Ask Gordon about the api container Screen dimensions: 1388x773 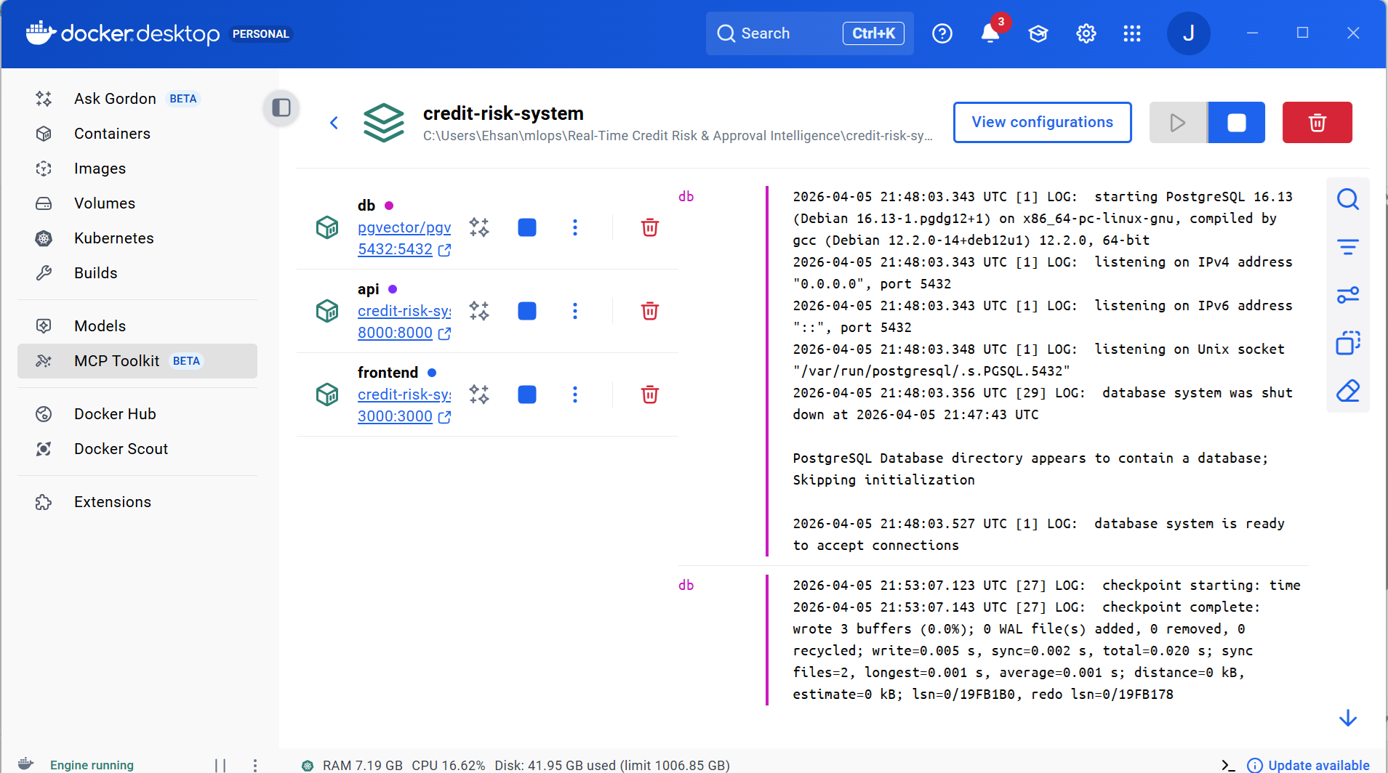click(479, 311)
